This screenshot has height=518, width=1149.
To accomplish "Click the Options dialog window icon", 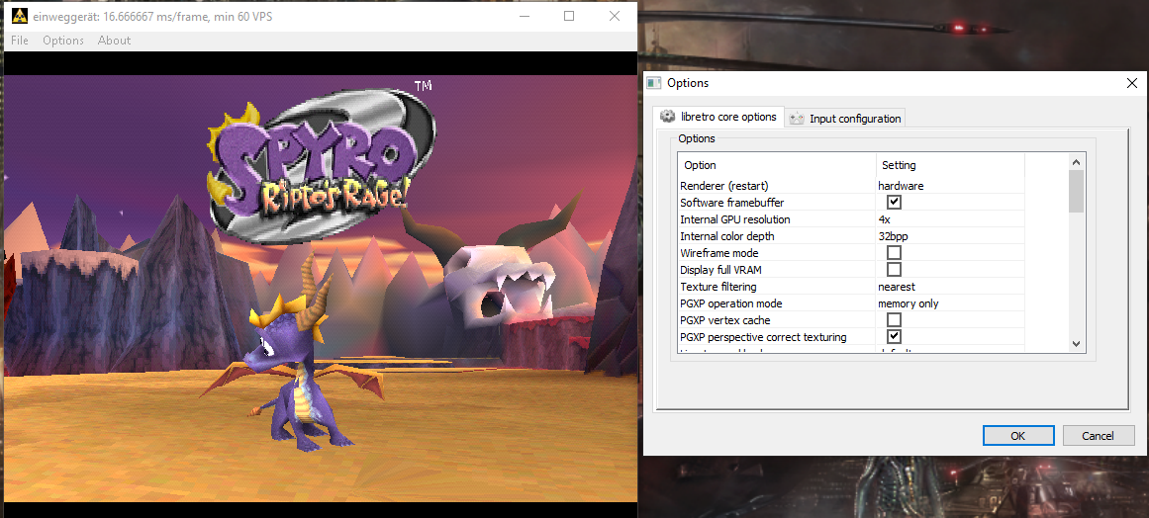I will [x=653, y=83].
